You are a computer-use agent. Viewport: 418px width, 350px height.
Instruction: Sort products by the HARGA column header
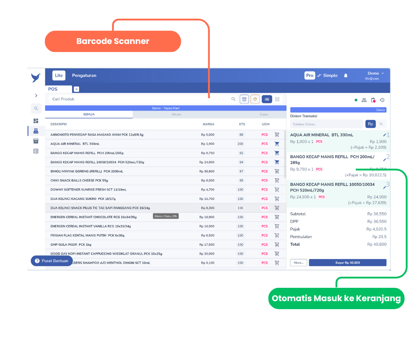click(x=209, y=124)
